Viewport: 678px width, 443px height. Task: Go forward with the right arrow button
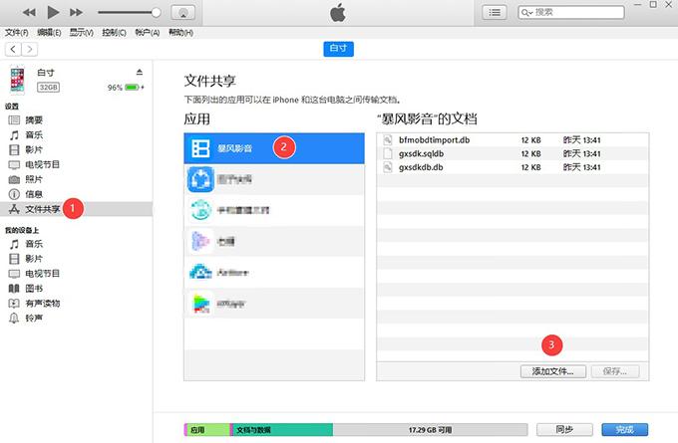29,49
